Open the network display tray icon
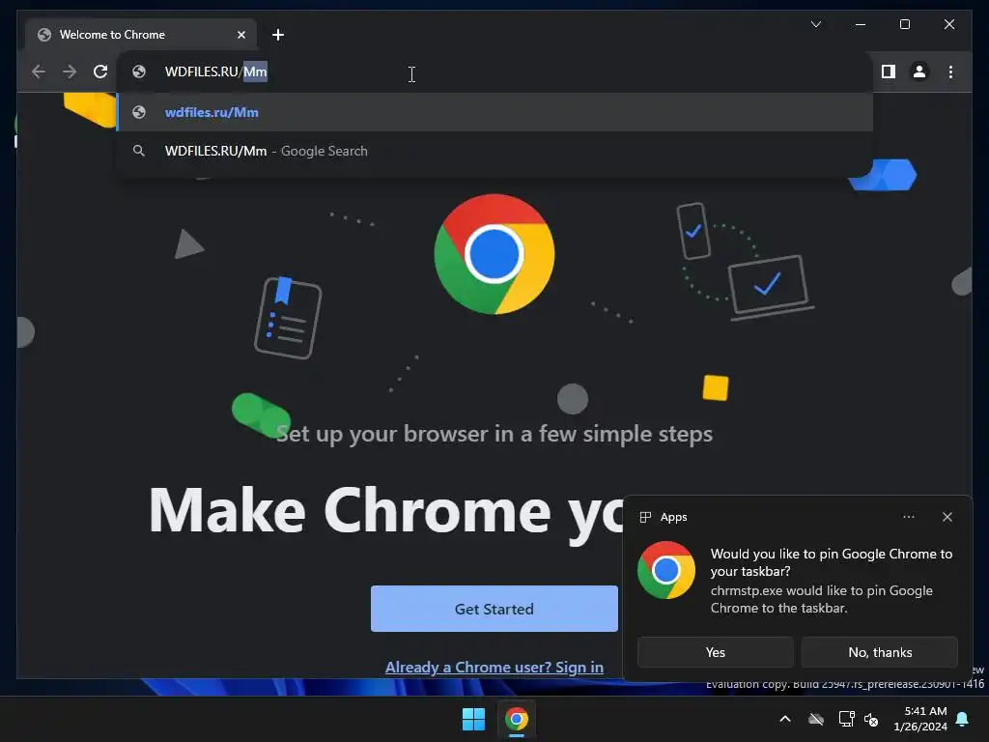The height and width of the screenshot is (742, 989). coord(846,719)
